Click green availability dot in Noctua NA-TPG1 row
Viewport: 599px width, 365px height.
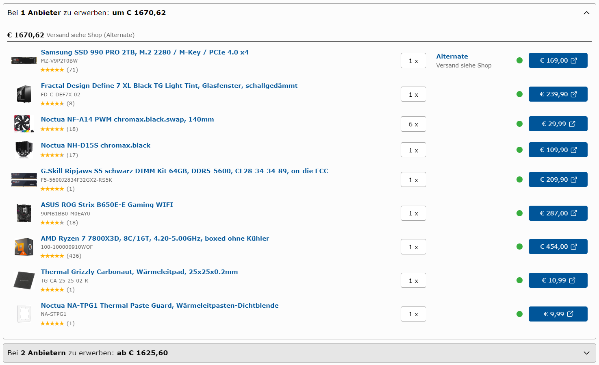click(519, 314)
